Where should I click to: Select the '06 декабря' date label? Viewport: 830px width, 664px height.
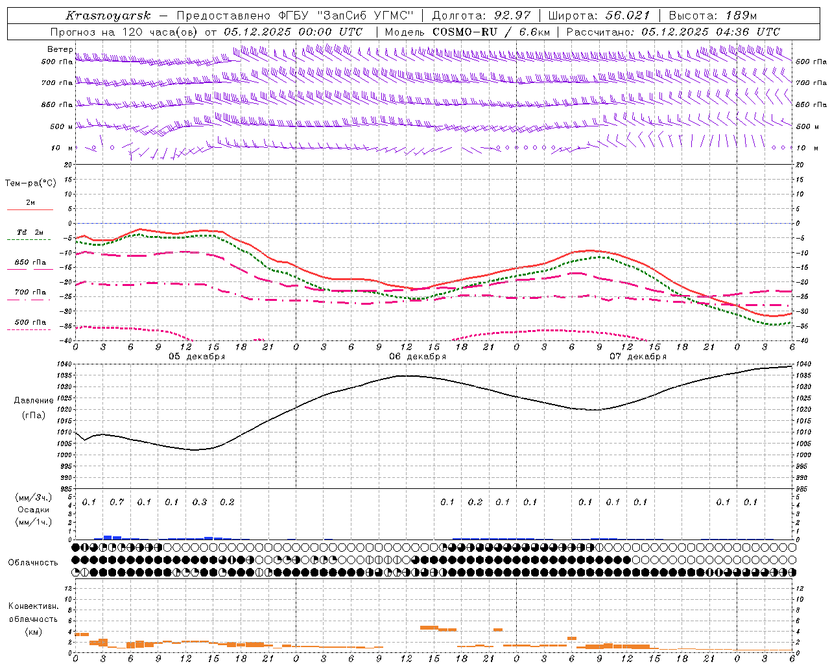418,357
